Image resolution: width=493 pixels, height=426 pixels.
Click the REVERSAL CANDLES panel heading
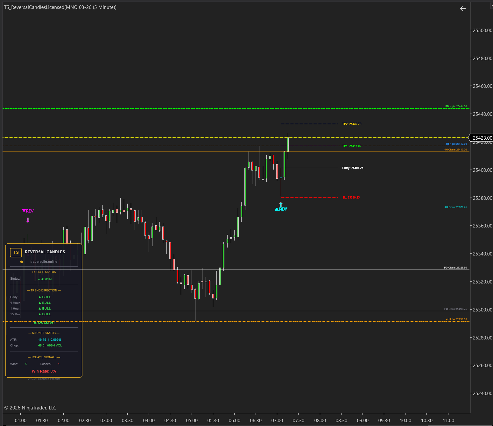[x=45, y=252]
